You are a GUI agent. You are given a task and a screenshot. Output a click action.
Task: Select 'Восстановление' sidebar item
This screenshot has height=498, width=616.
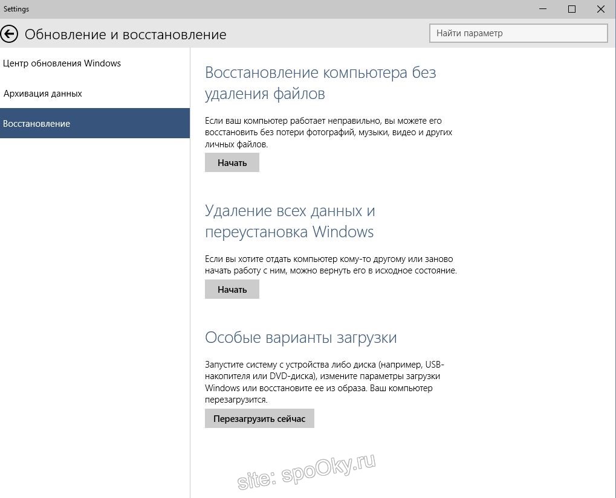point(95,123)
